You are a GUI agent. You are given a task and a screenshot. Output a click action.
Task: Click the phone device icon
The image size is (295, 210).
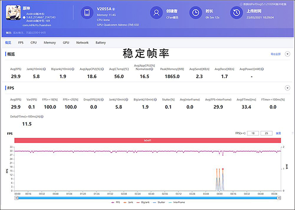pyautogui.click(x=86, y=13)
